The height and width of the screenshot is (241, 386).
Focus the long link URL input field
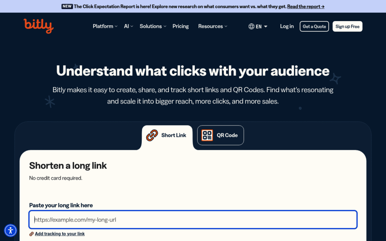pos(193,220)
